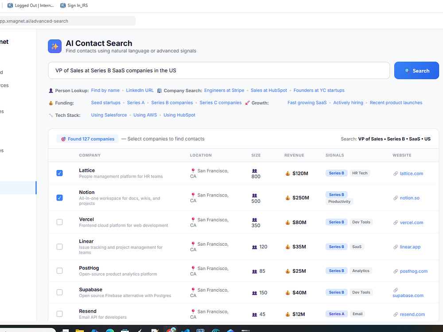This screenshot has height=332, width=443.
Task: Click the magnifier icon in Search button
Action: [x=407, y=71]
